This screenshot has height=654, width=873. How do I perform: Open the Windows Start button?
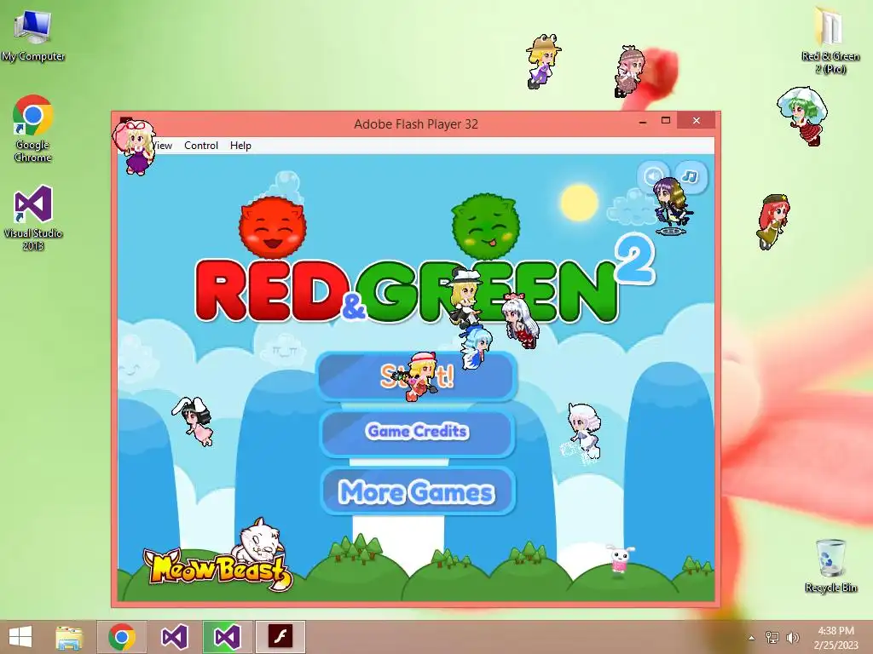[20, 637]
